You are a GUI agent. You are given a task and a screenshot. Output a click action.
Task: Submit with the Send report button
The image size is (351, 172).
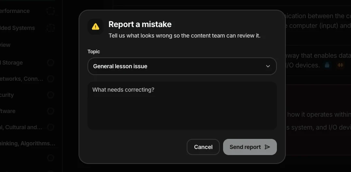(250, 147)
